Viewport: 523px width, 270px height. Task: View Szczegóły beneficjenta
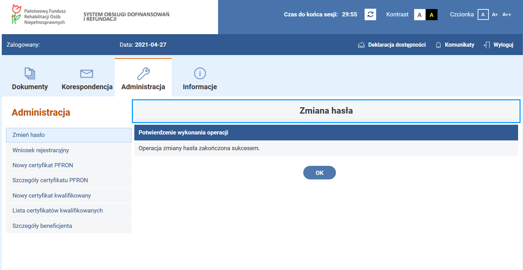pyautogui.click(x=69, y=226)
